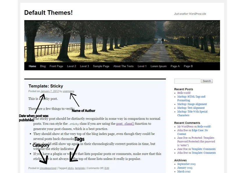Select Level 2 in navigation bar
245x173 pixels.
point(72,66)
